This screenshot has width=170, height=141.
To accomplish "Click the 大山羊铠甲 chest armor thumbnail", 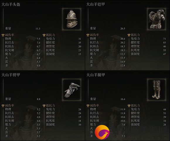I will tap(157, 19).
